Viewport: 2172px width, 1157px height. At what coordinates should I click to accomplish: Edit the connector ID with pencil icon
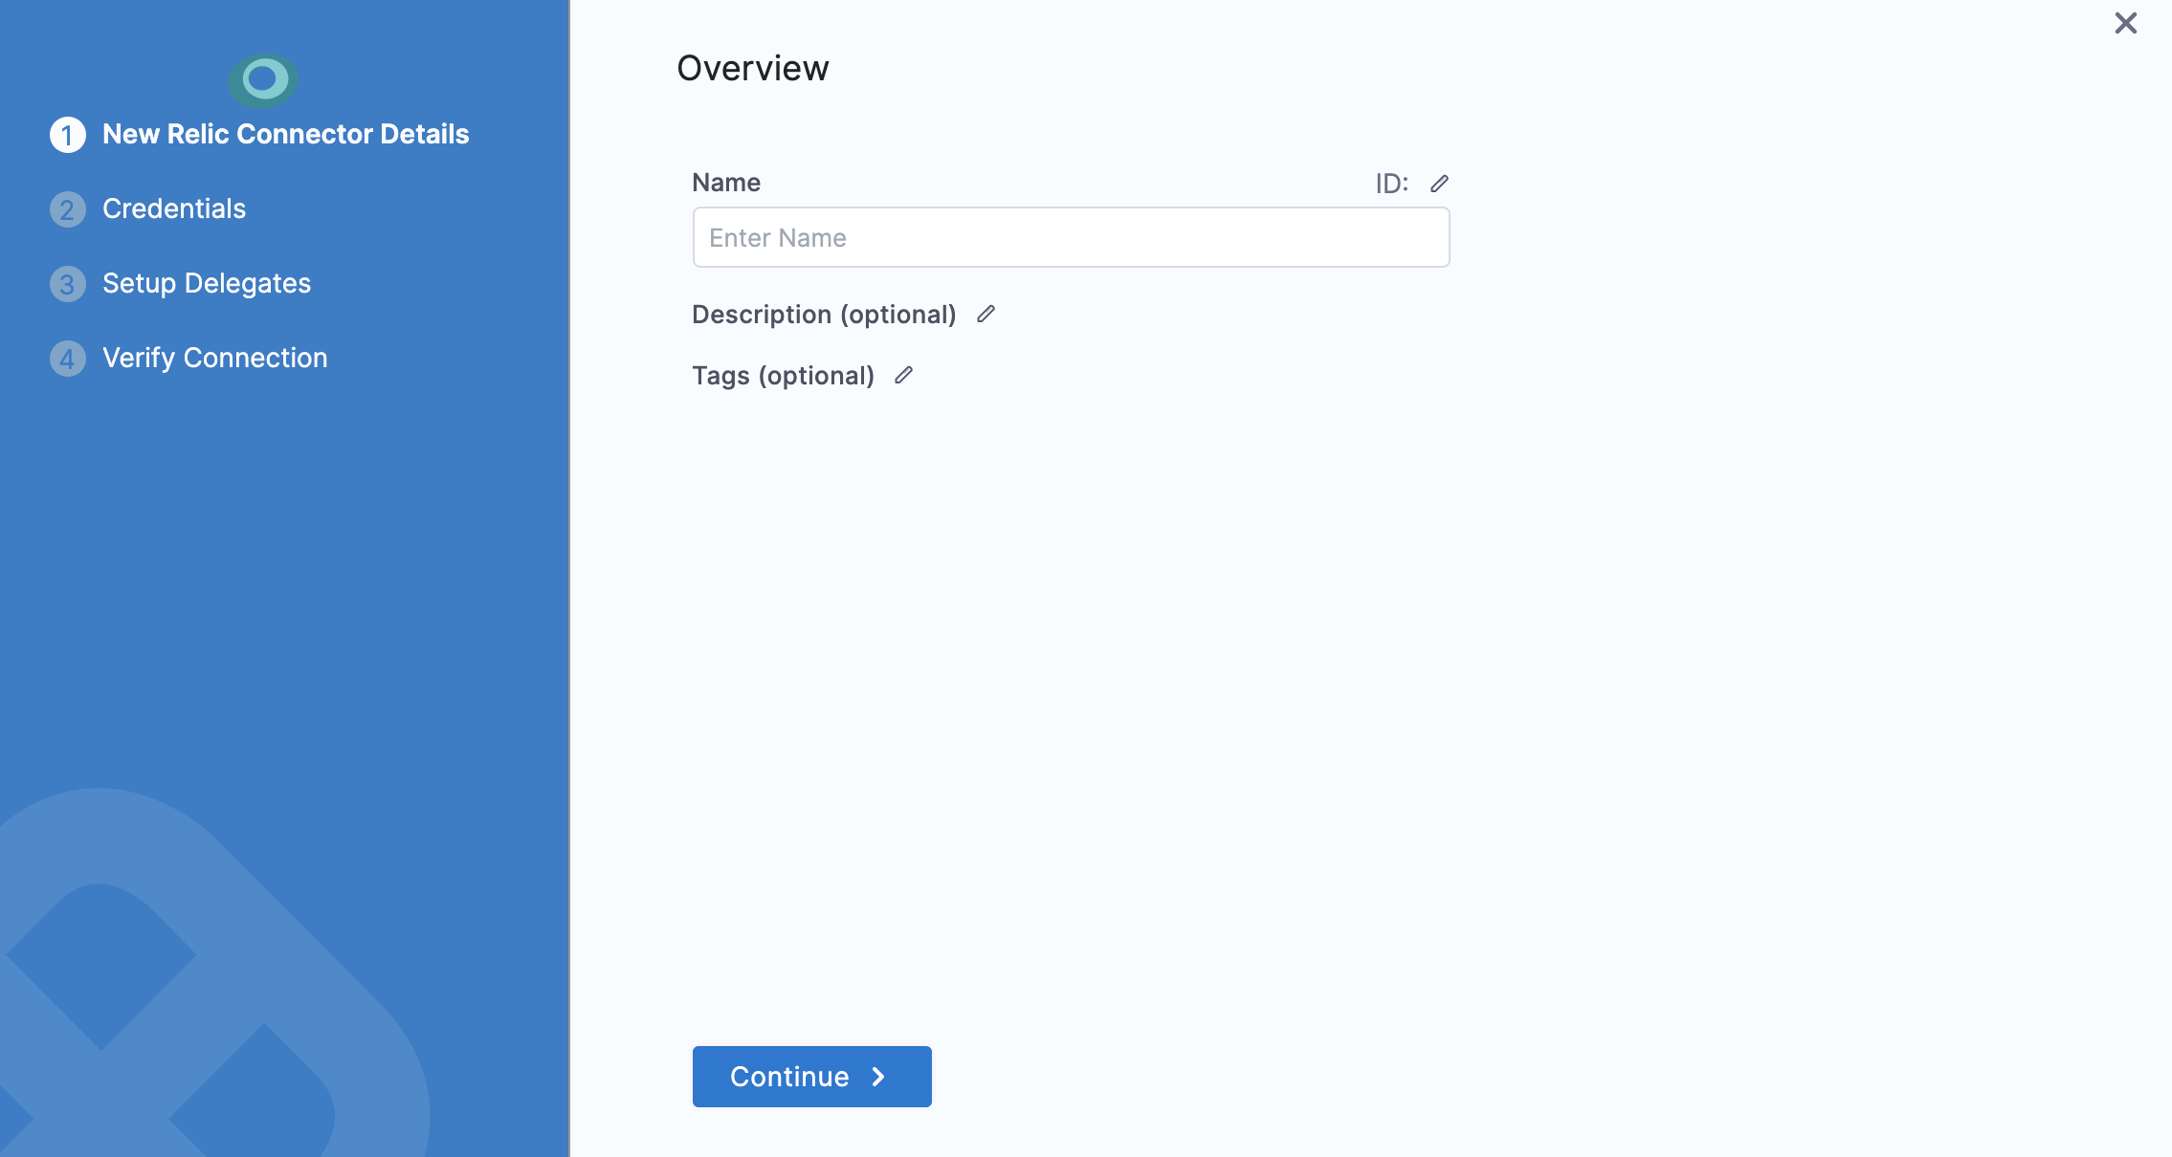[x=1439, y=184]
